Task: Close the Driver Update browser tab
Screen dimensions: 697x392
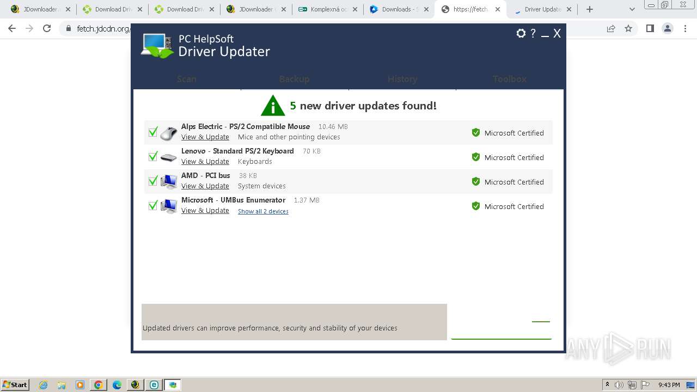Action: (570, 9)
